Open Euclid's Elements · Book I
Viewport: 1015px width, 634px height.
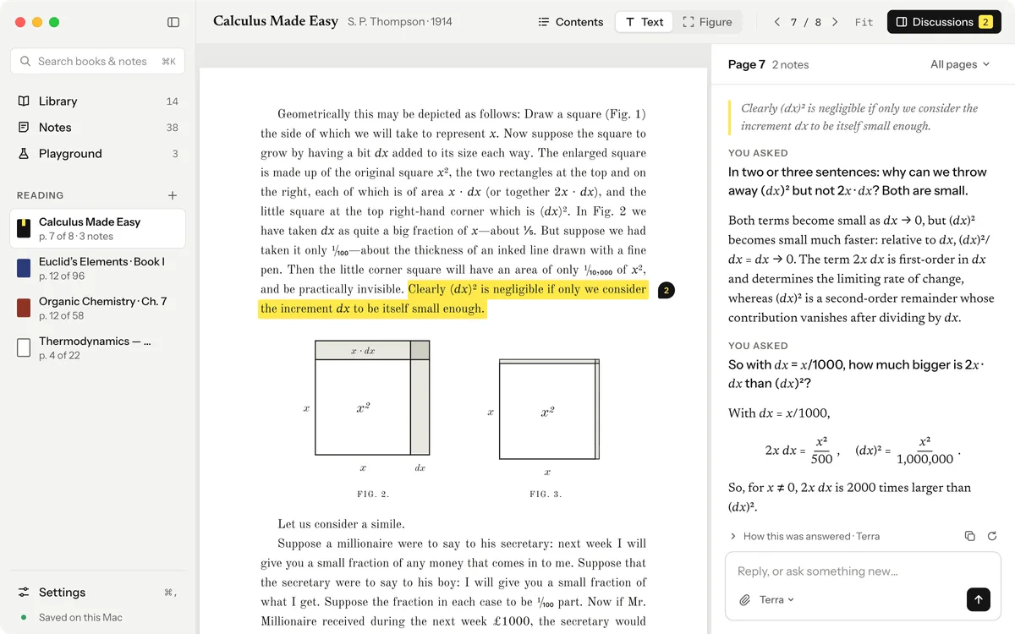coord(97,268)
